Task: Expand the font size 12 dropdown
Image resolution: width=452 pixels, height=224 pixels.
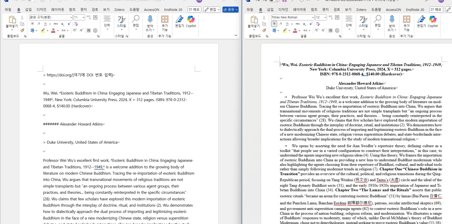Action: [325, 17]
